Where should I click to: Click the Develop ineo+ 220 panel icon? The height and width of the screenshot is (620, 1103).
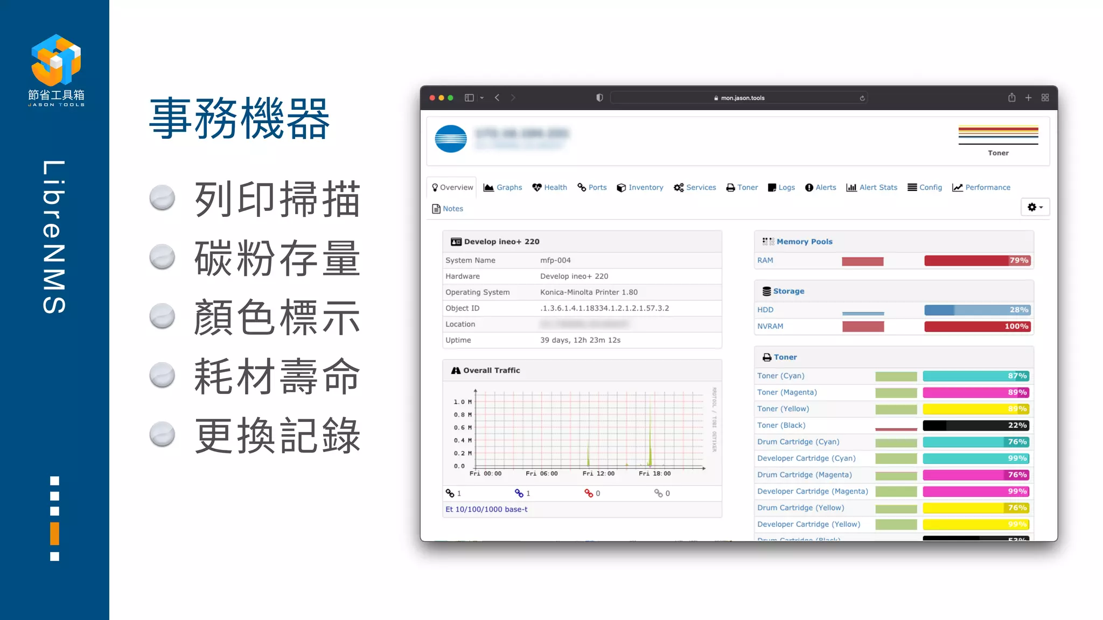point(456,242)
